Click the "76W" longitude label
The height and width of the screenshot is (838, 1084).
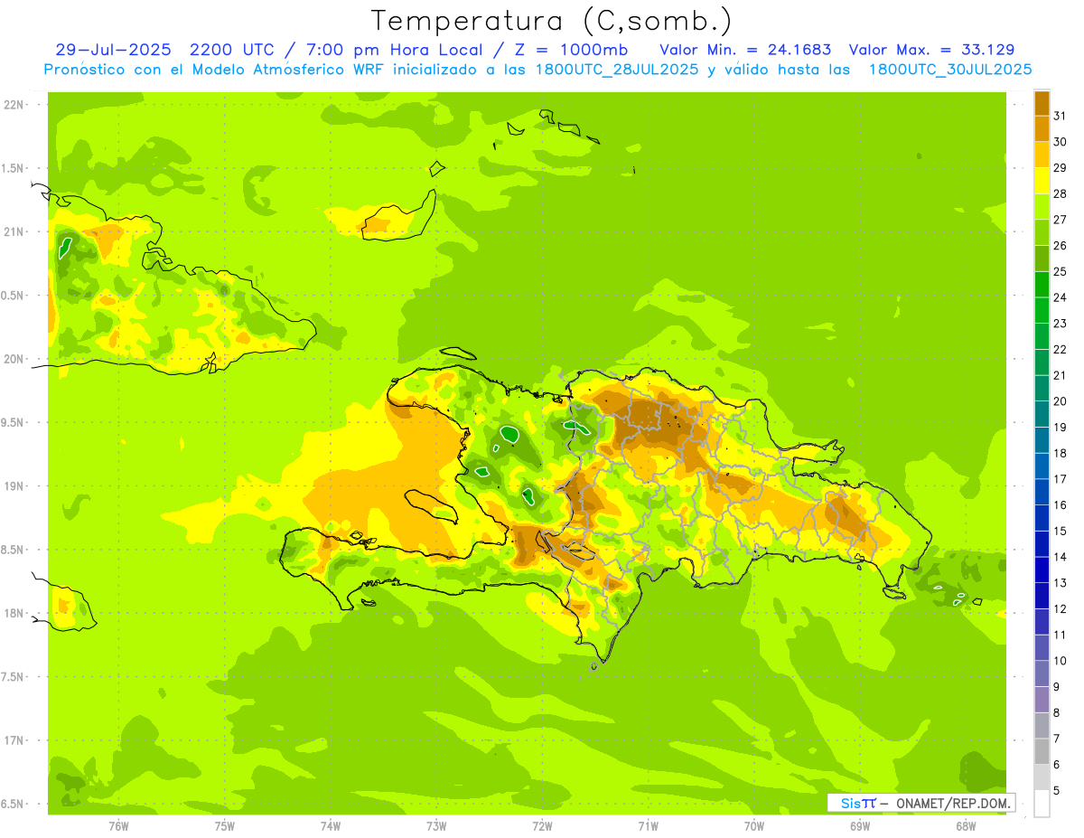[x=118, y=825]
